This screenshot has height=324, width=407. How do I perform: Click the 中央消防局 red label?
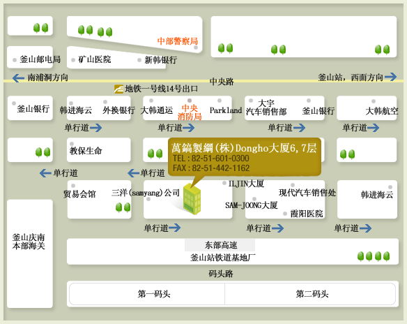click(x=190, y=112)
